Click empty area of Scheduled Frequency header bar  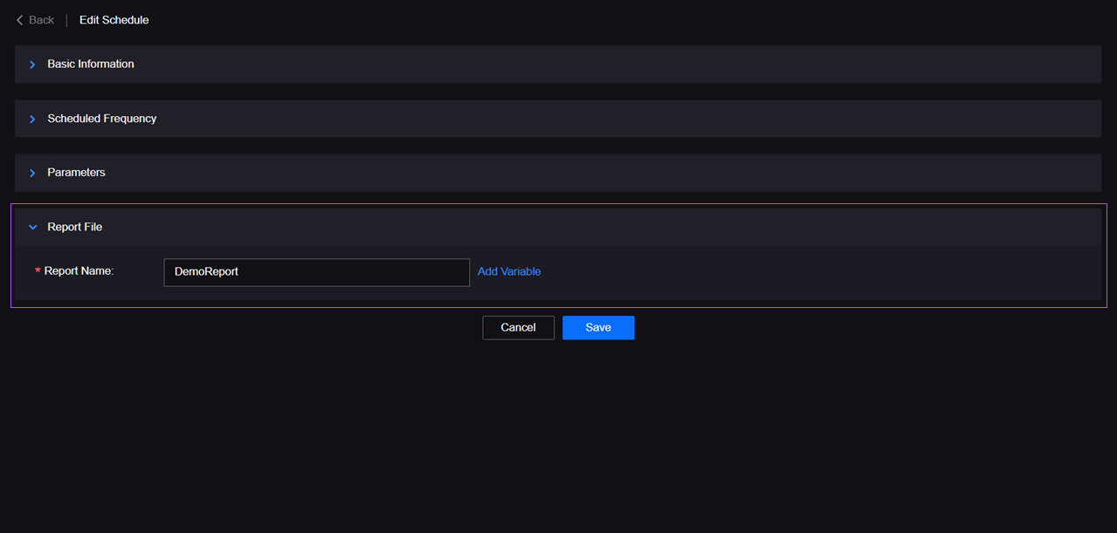(x=611, y=119)
